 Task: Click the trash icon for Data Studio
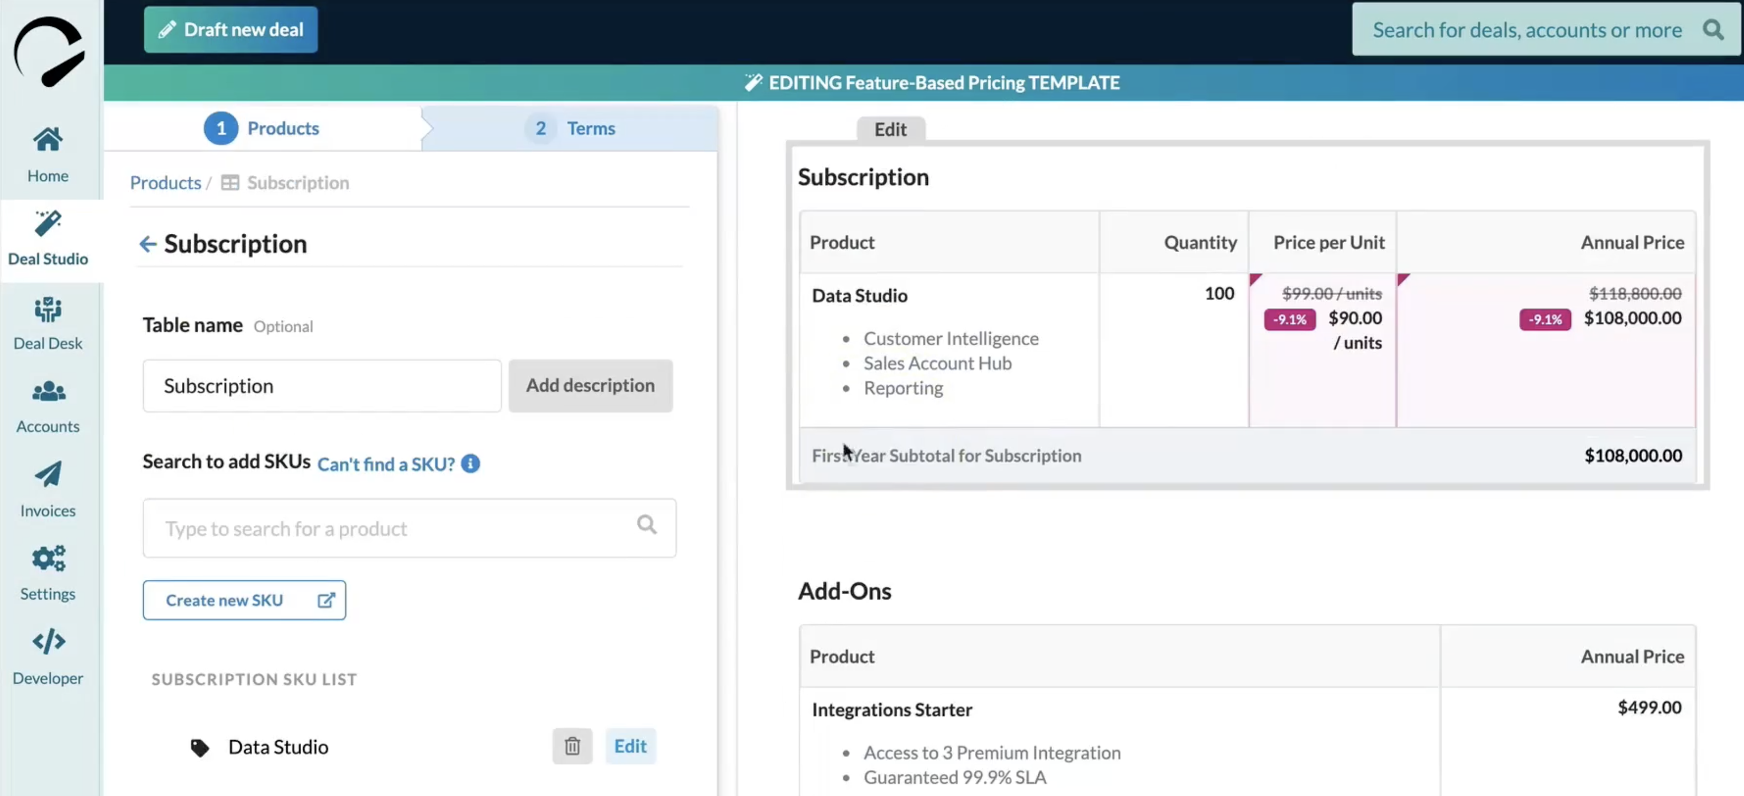(572, 746)
